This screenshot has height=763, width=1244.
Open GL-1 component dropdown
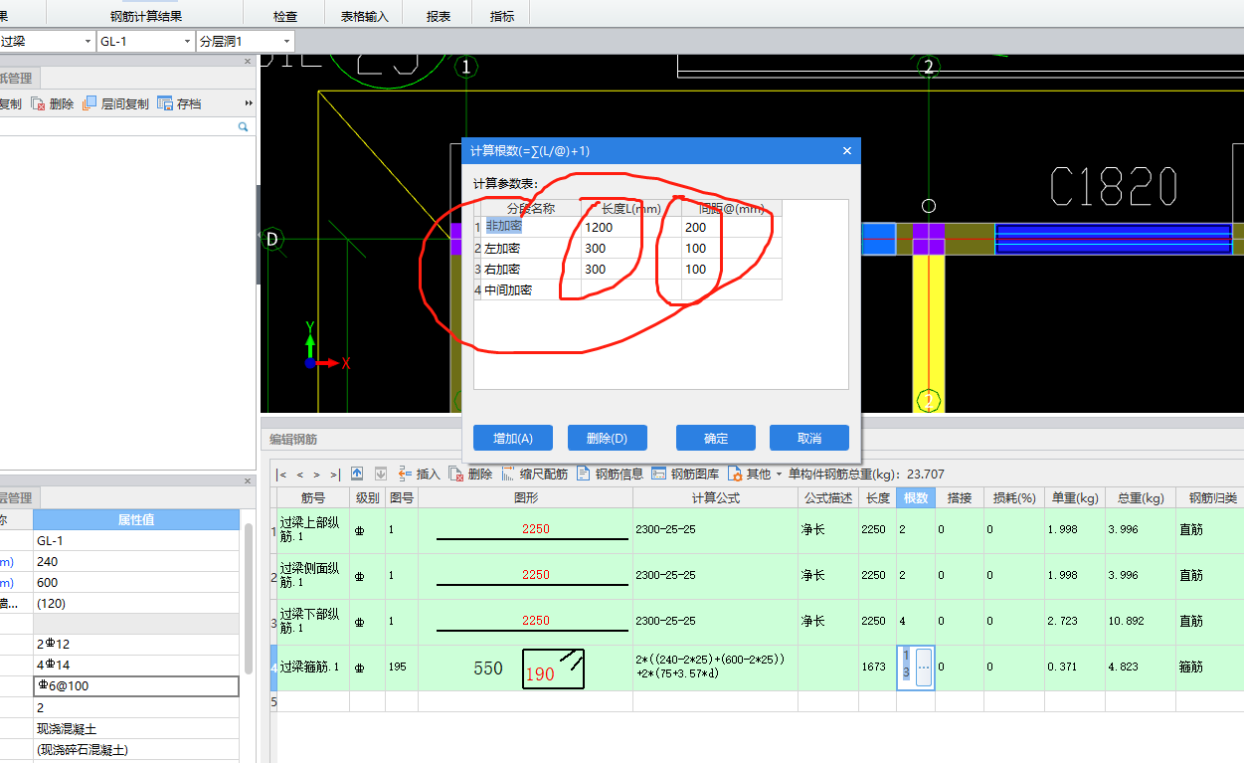[x=187, y=42]
